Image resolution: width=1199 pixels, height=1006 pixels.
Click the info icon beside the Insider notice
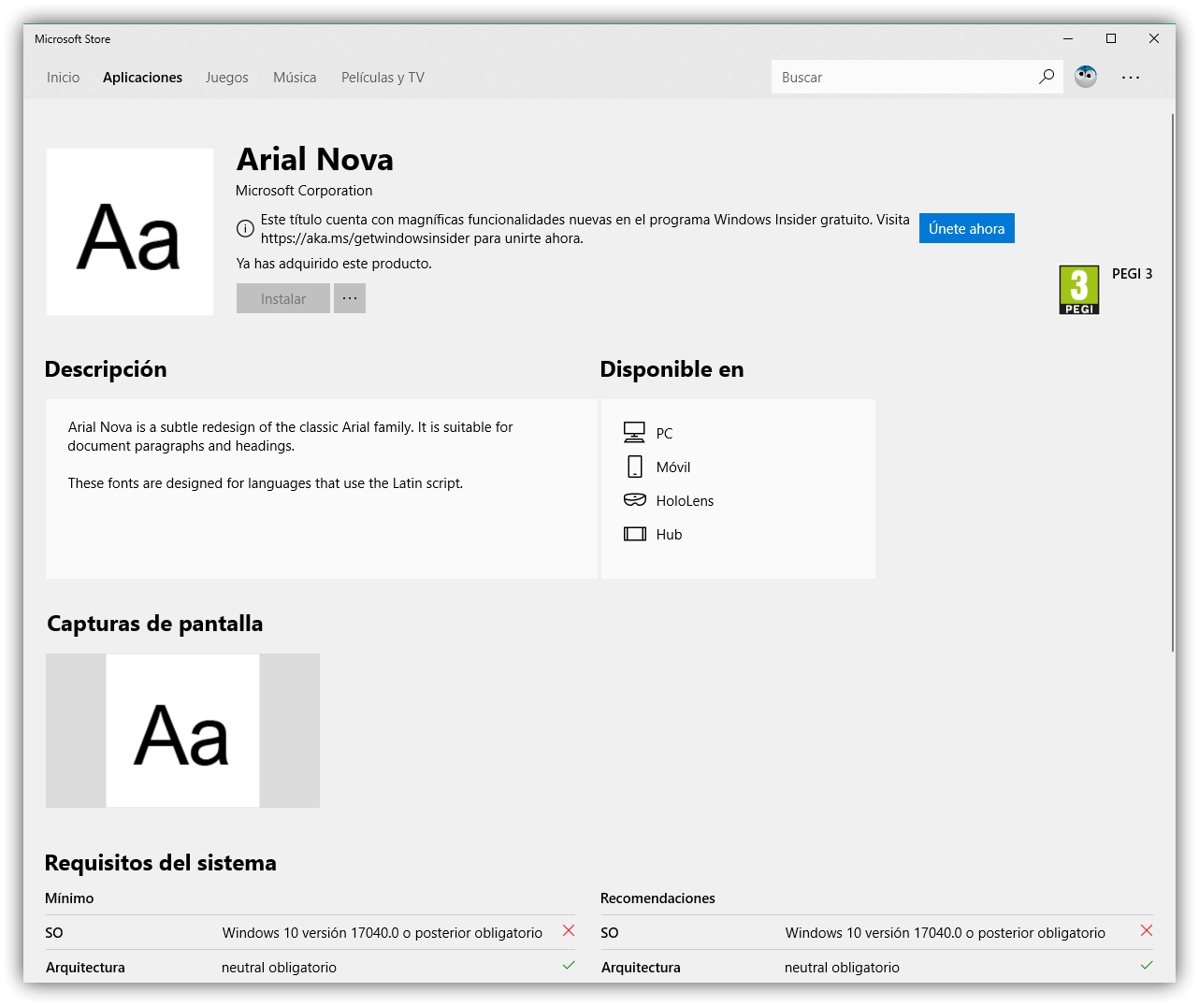(245, 229)
